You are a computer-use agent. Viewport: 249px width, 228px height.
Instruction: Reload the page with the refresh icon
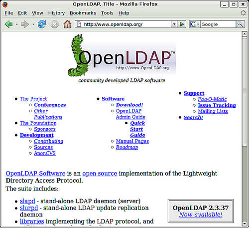[42, 24]
